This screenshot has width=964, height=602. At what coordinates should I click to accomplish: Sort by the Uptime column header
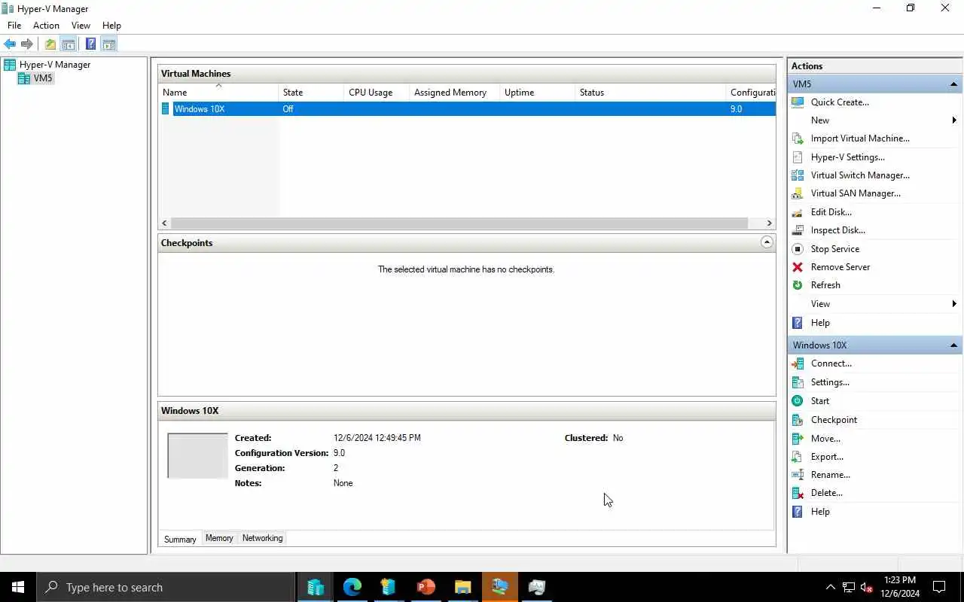tap(538, 93)
